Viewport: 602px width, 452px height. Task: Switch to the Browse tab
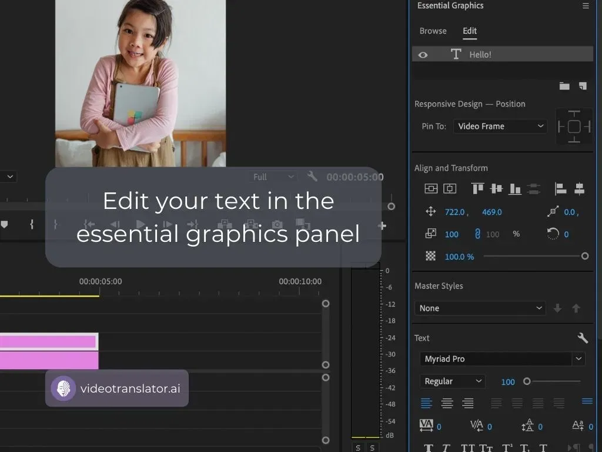pyautogui.click(x=433, y=31)
